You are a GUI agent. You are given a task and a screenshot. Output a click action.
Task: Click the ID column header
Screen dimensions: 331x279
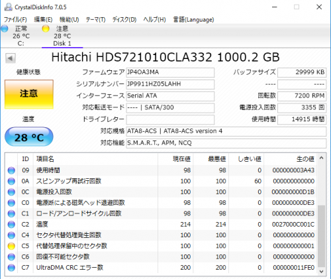pos(25,159)
